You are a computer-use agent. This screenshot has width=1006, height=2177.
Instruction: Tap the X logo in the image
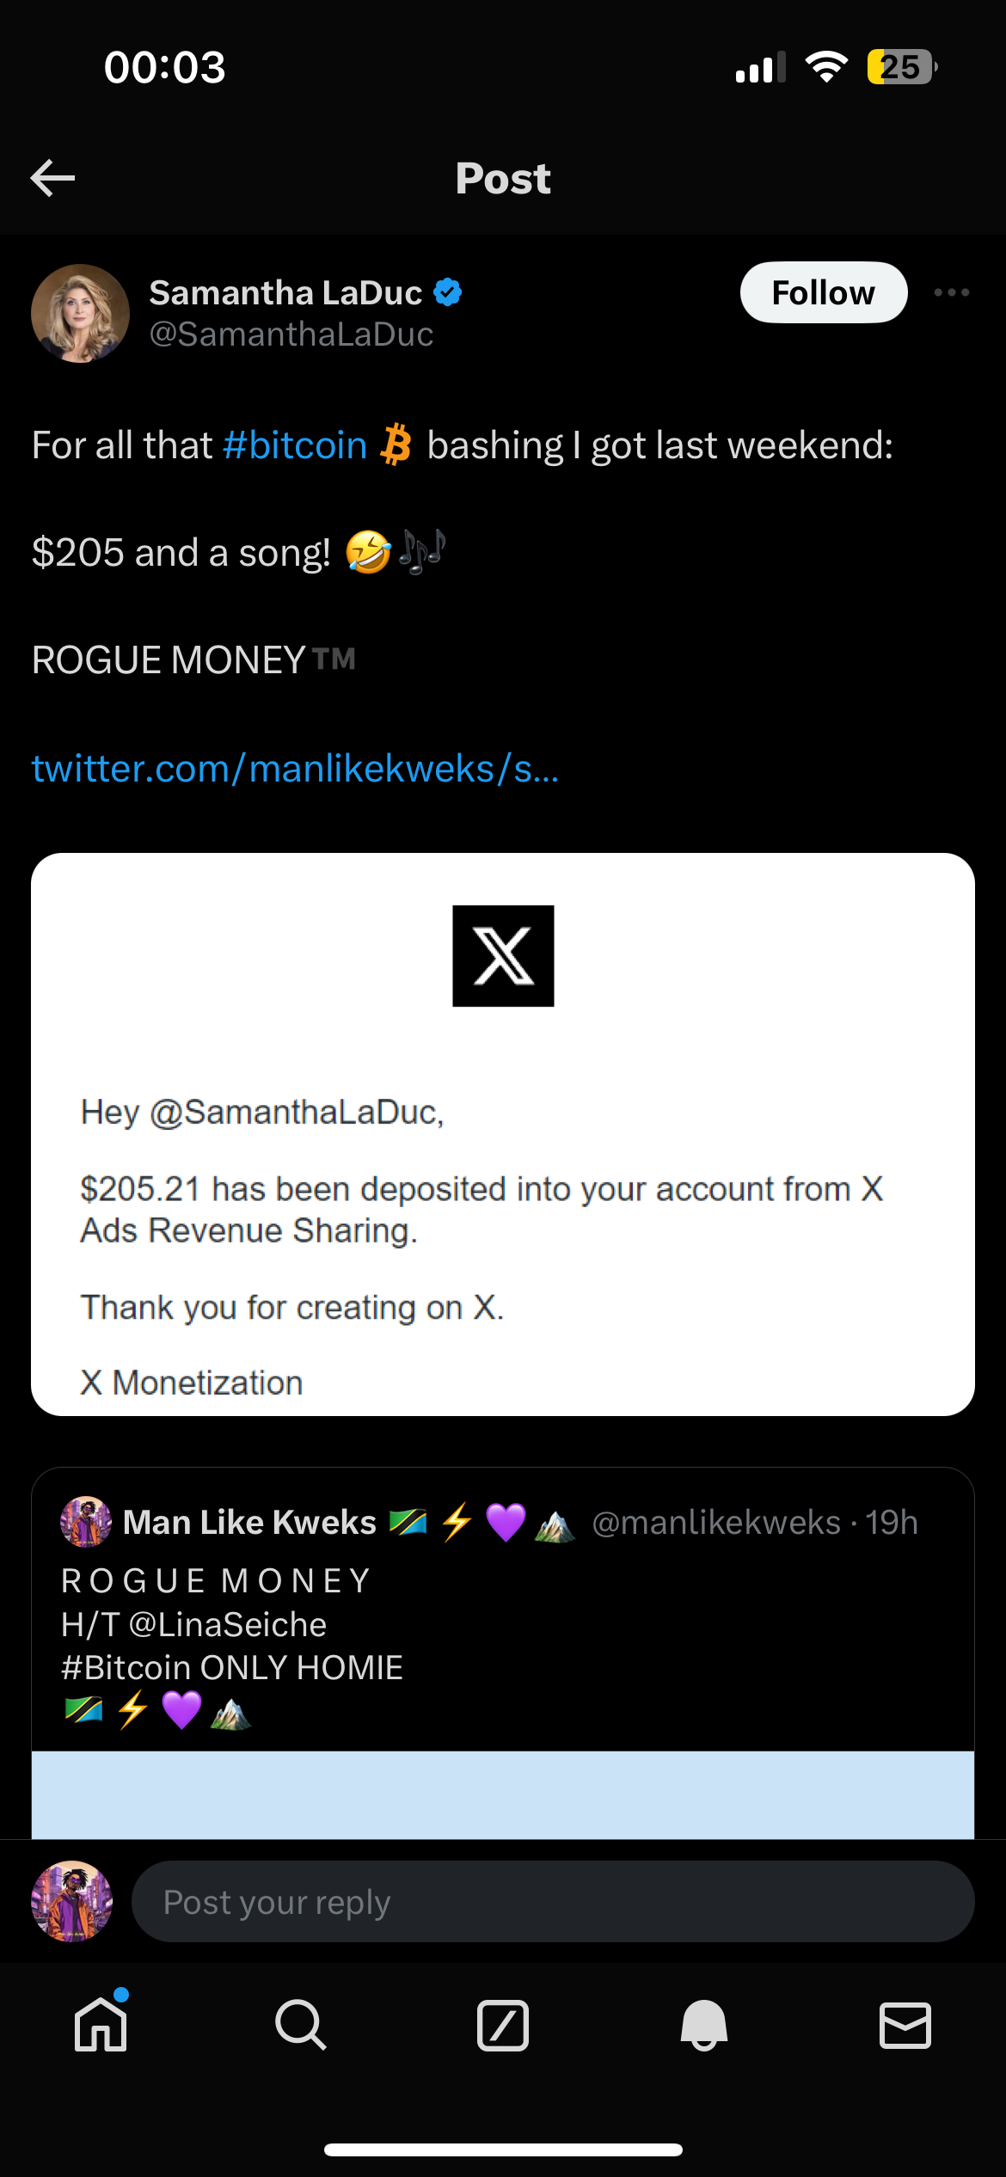coord(503,956)
